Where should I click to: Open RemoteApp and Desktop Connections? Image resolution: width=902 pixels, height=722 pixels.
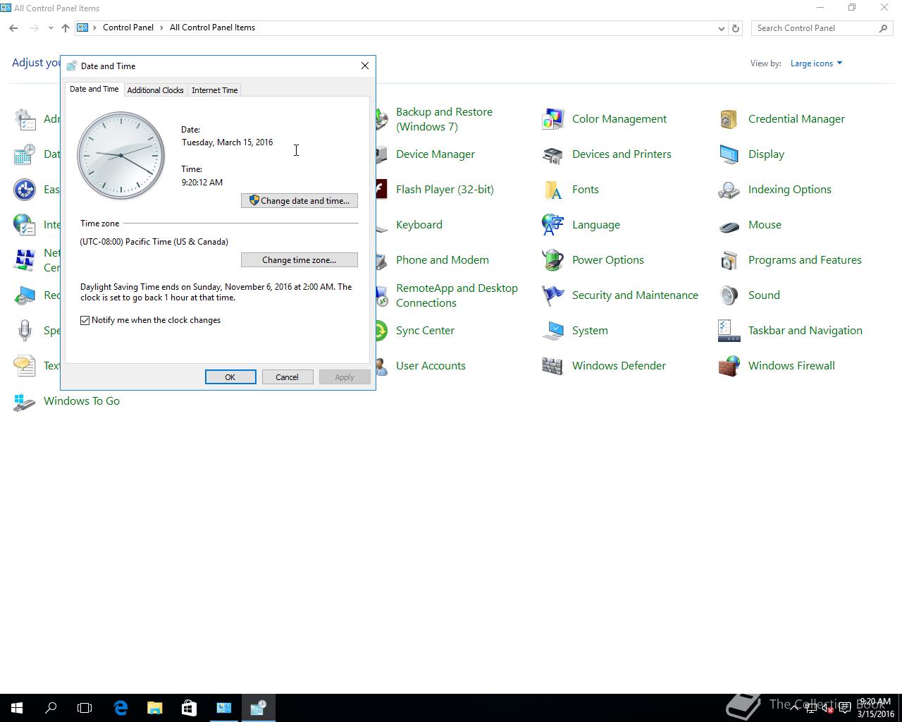(x=457, y=295)
